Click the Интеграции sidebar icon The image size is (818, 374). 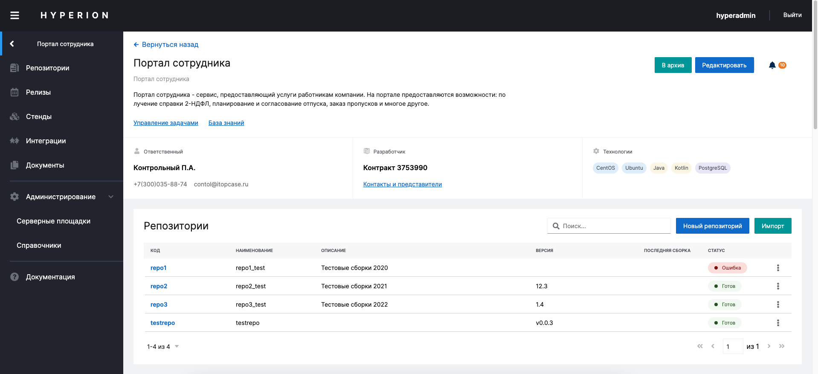coord(15,141)
